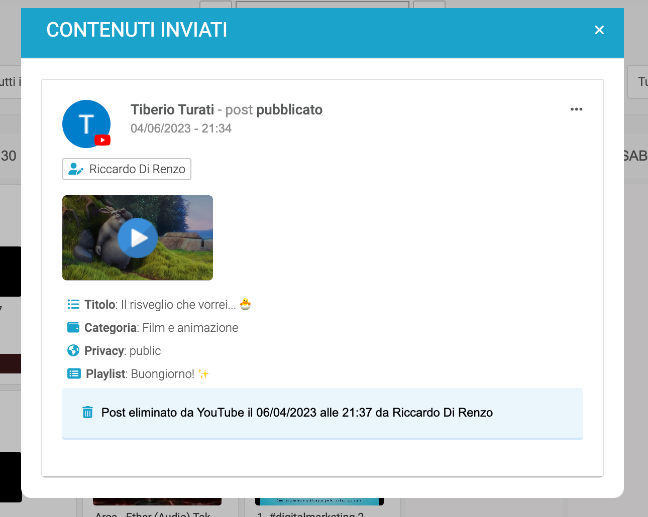Image resolution: width=648 pixels, height=517 pixels.
Task: Click the 'CONTENUTI INVIATI' dialog title
Action: (x=137, y=30)
